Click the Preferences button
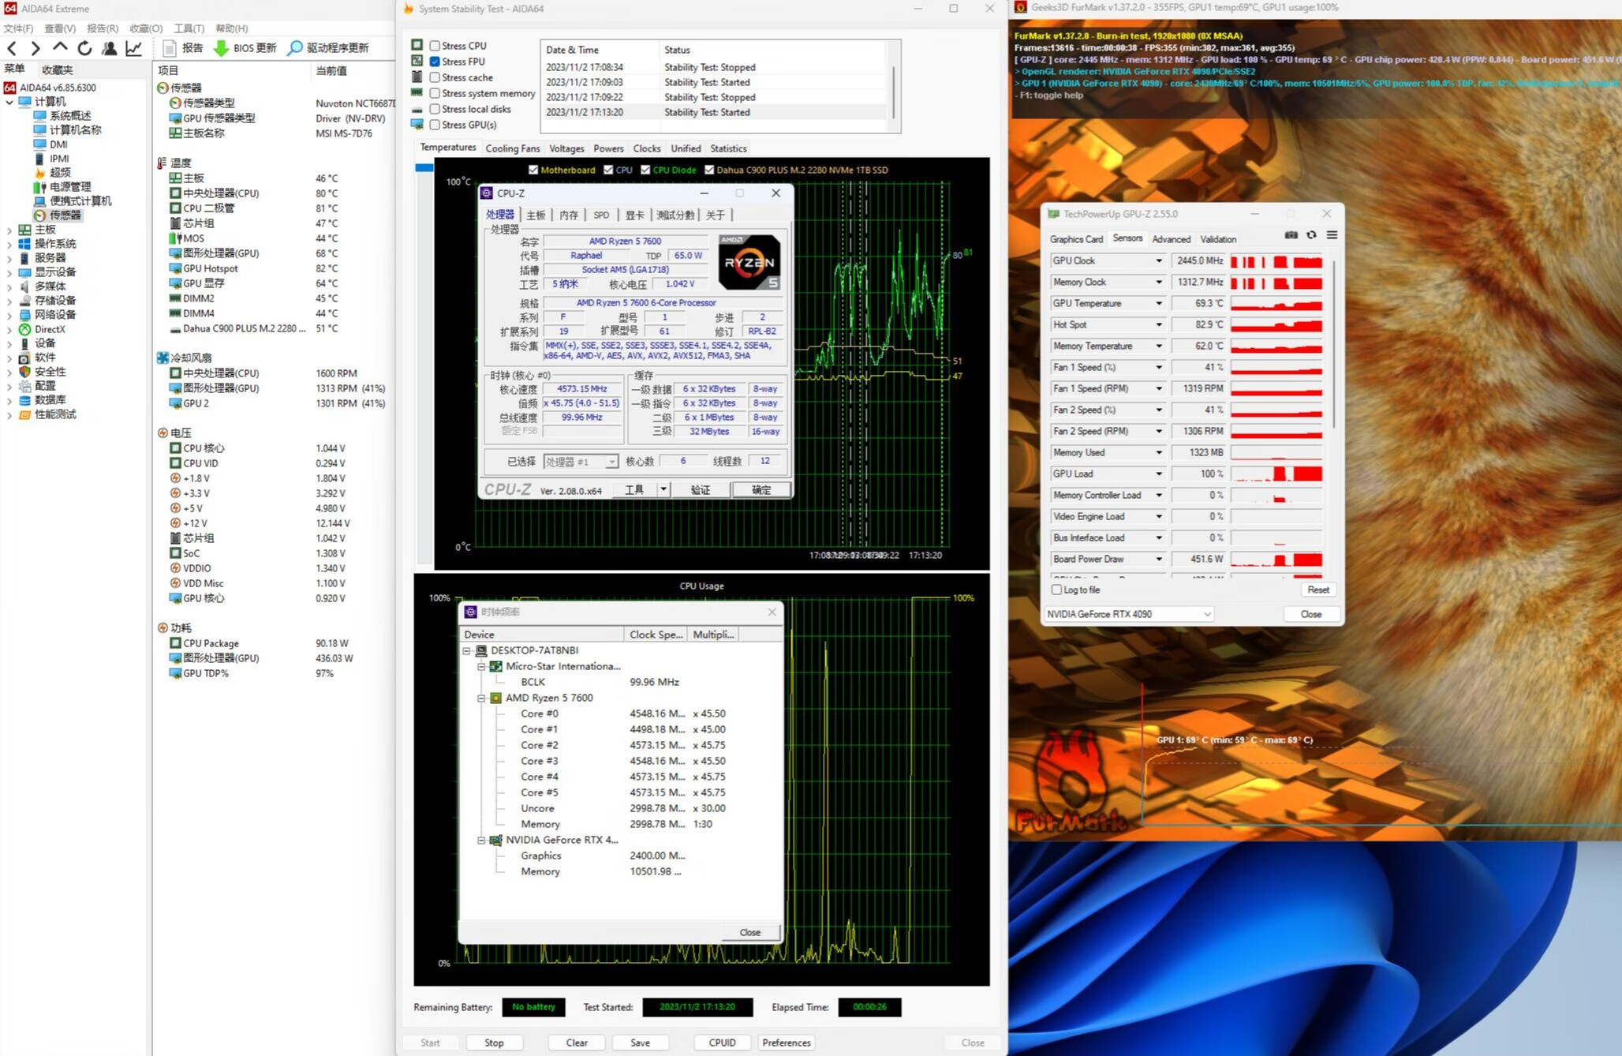 (787, 1043)
